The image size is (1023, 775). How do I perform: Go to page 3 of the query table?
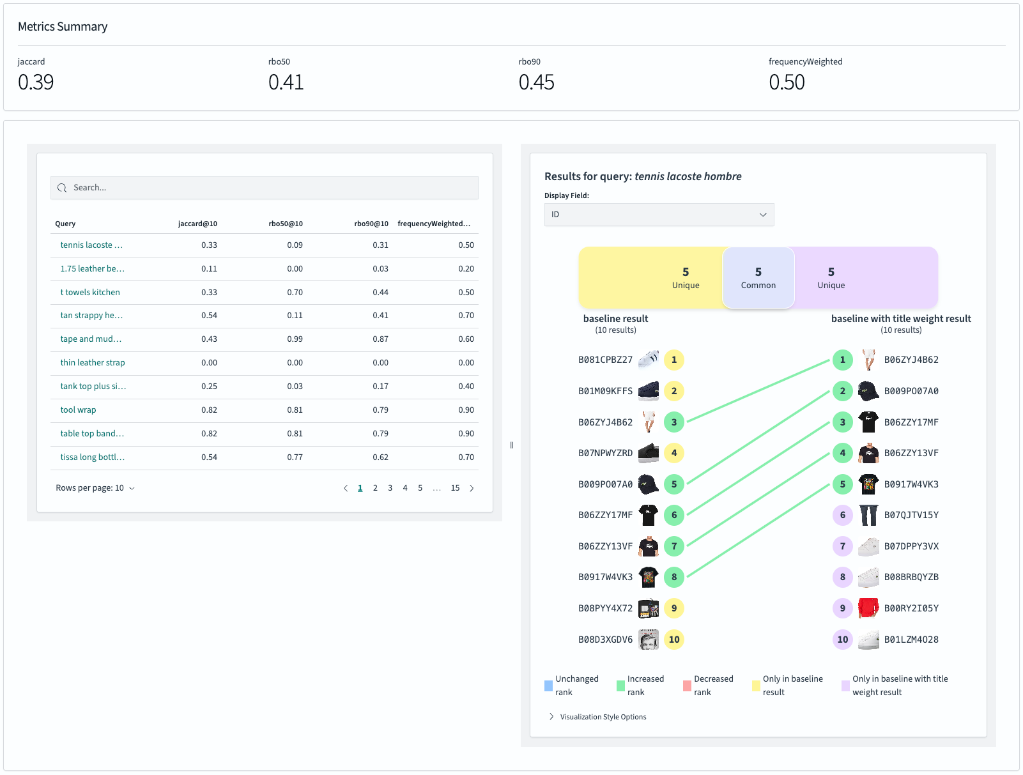point(390,487)
